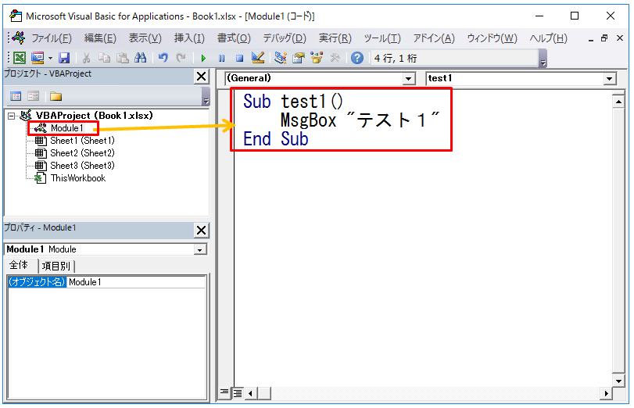
Task: Click on the MsgBox code line
Action: click(360, 120)
